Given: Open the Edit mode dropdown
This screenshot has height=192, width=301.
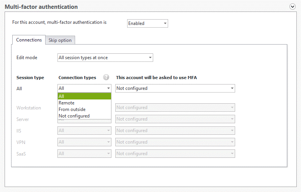Looking at the screenshot, I should [x=105, y=58].
